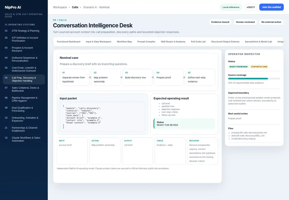
Task: Click the No external action chip
Action: 271,22
